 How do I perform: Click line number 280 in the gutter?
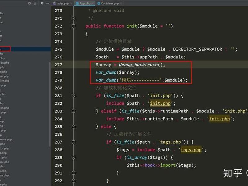click(58, 88)
